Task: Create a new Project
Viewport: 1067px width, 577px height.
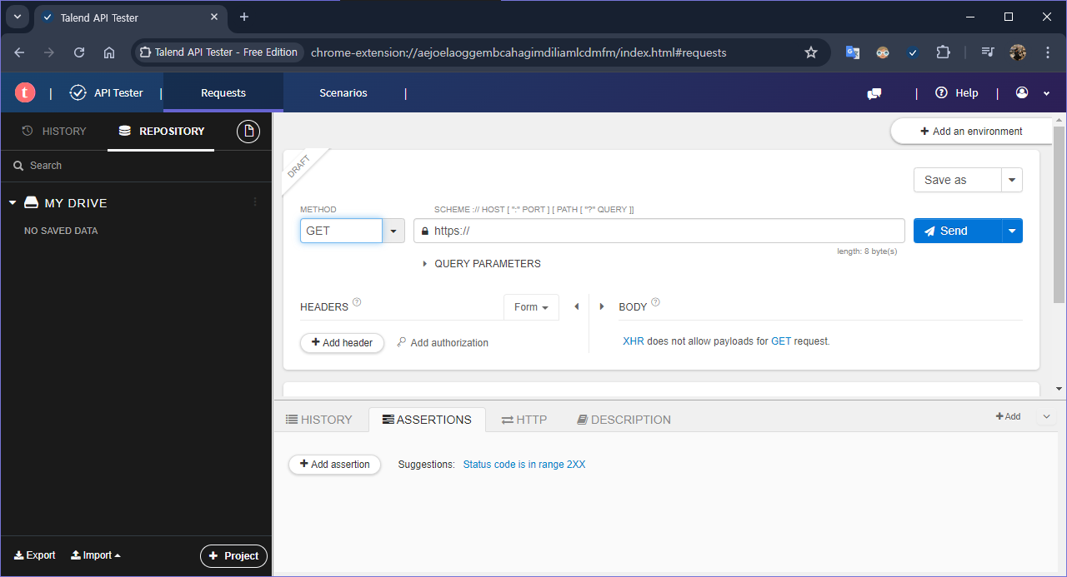Action: [x=233, y=556]
